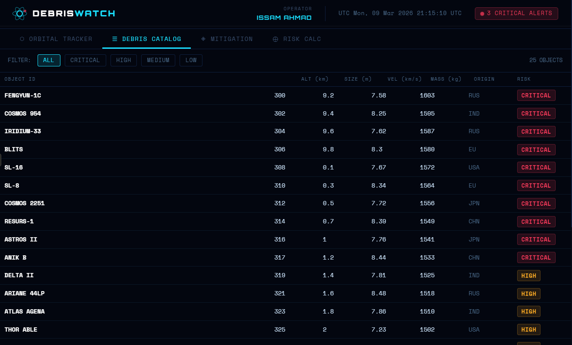Filter catalog by High risk

pyautogui.click(x=123, y=60)
